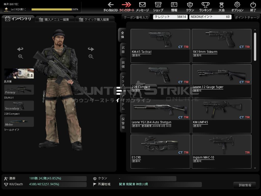Select the militia character portrait thumbnail

click(19, 73)
